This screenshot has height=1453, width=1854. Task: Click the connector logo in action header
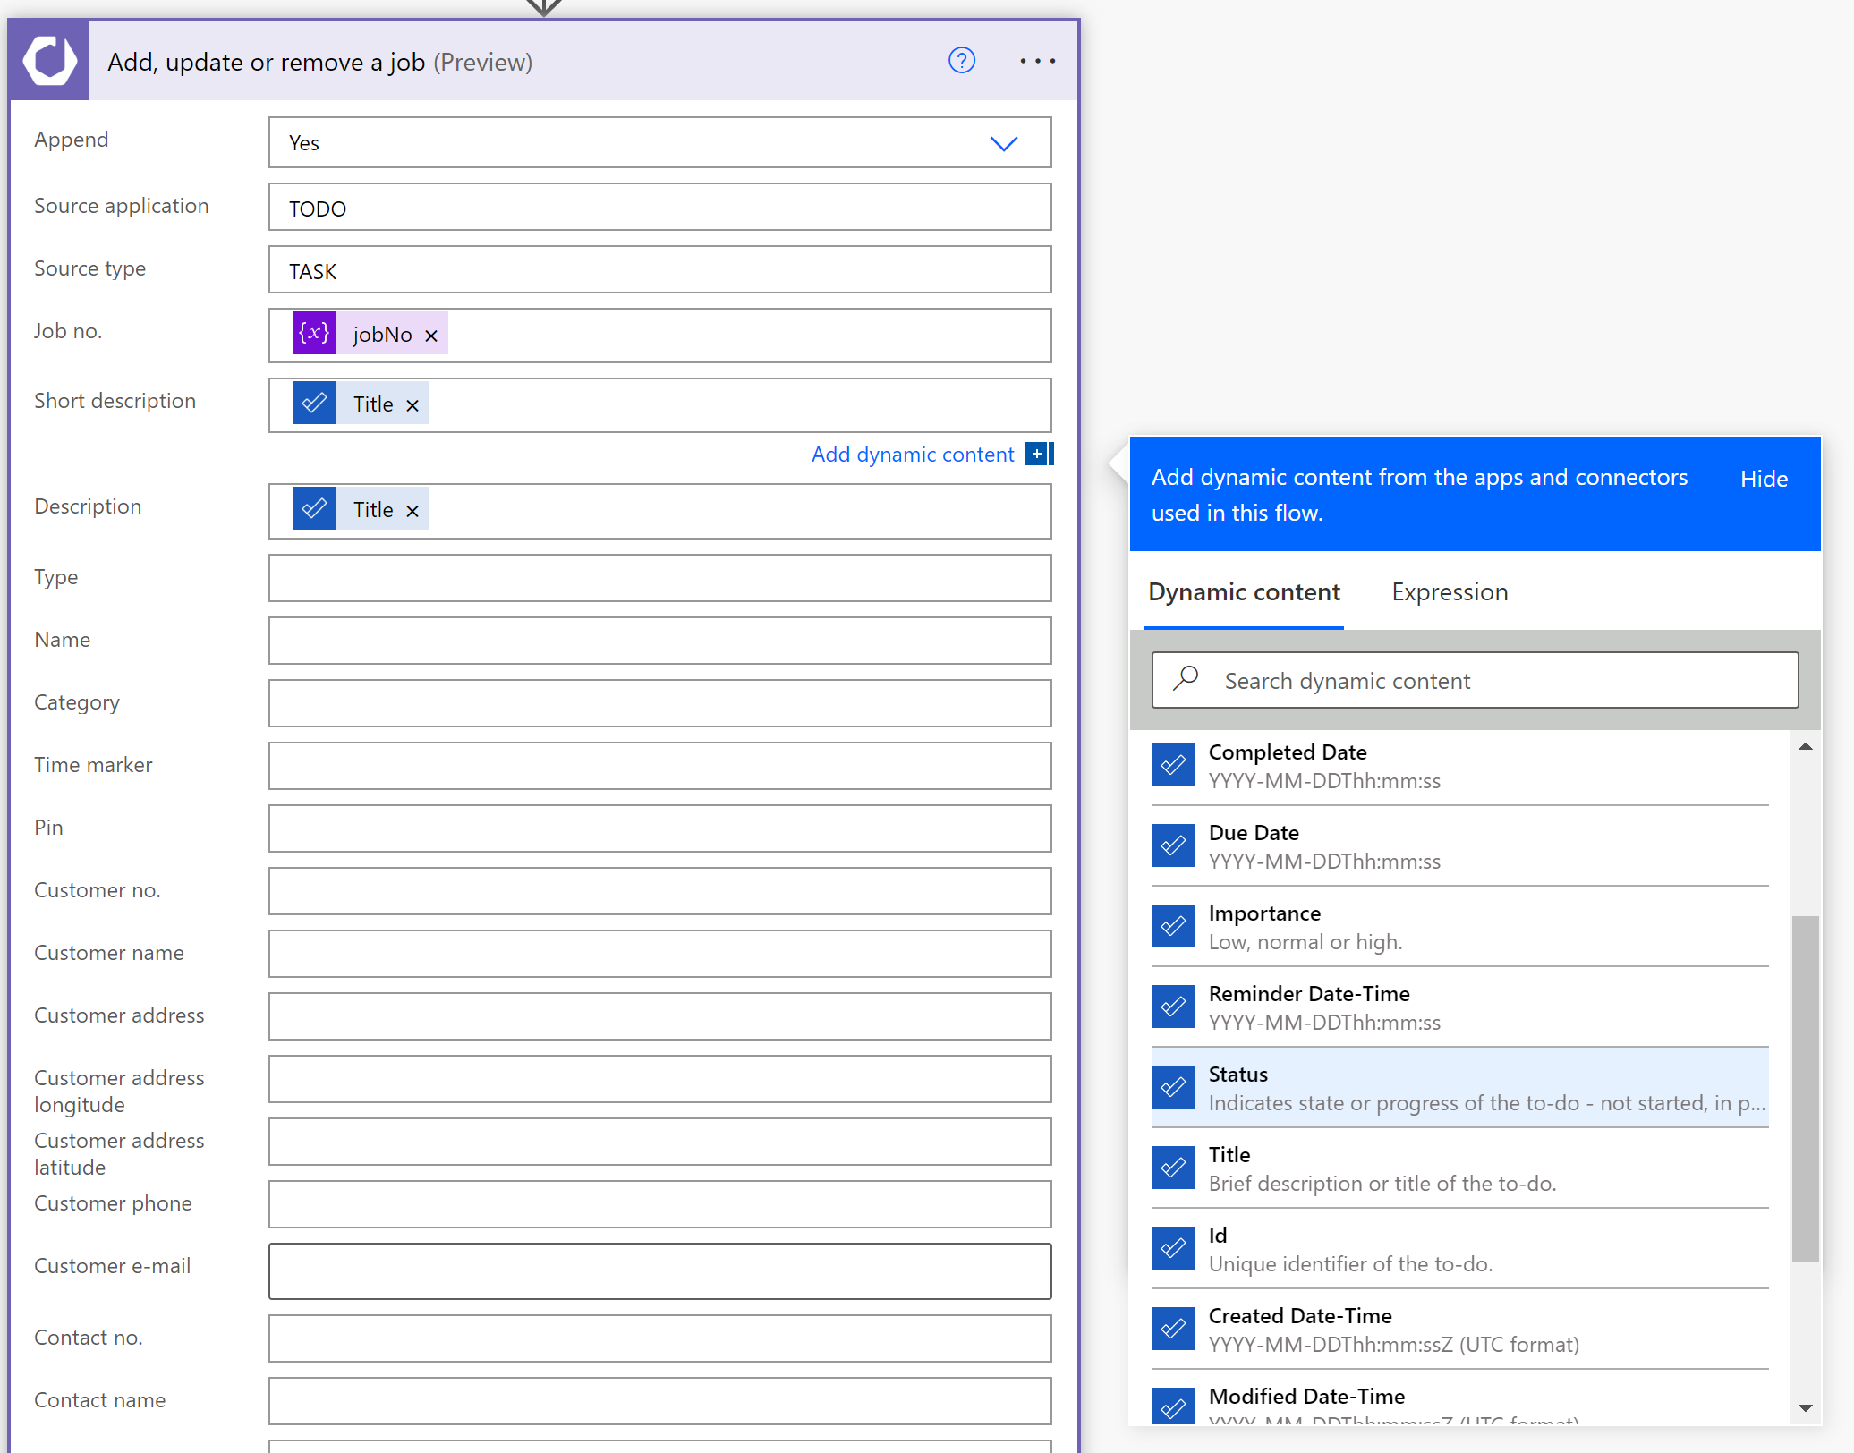click(50, 61)
